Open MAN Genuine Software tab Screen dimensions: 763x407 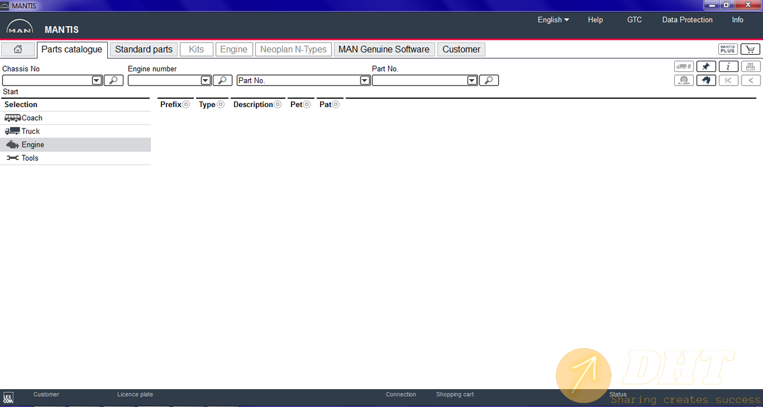384,49
